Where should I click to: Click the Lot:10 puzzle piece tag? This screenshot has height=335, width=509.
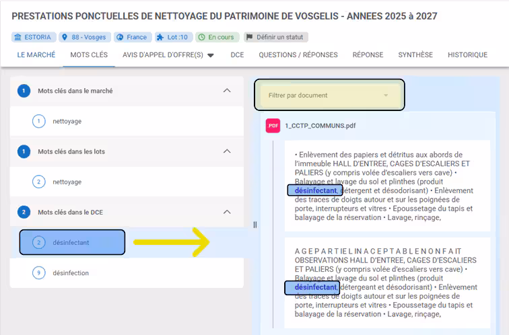coord(174,38)
